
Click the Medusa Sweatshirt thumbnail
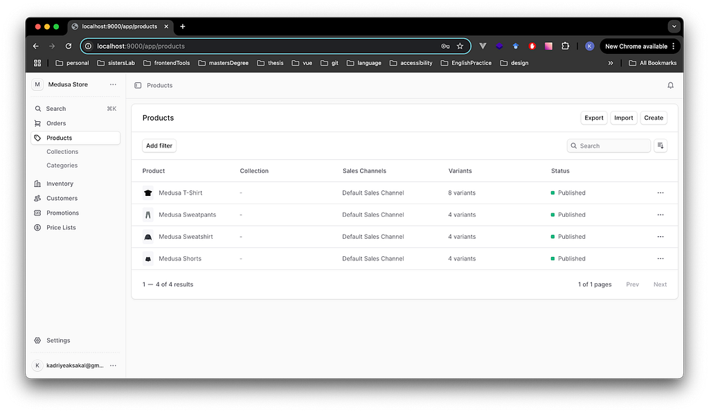tap(148, 237)
